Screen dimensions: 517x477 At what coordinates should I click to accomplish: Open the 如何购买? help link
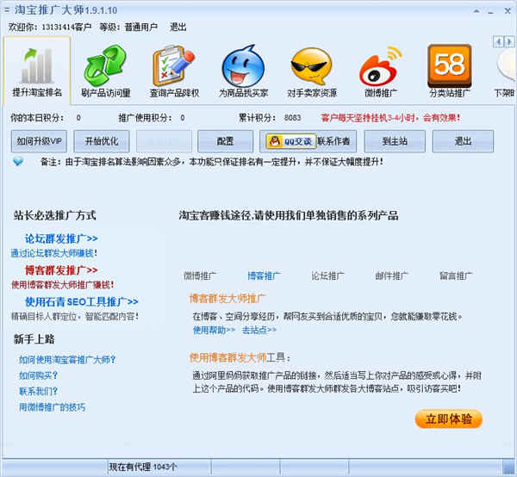pos(38,375)
